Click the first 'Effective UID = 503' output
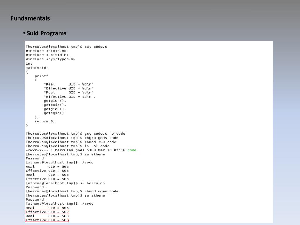The image size is (300, 225). coord(47,171)
